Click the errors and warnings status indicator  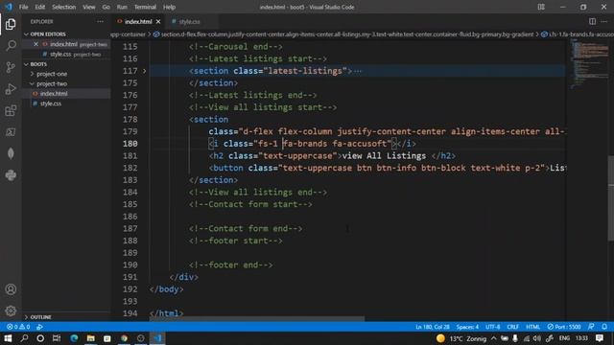point(18,327)
